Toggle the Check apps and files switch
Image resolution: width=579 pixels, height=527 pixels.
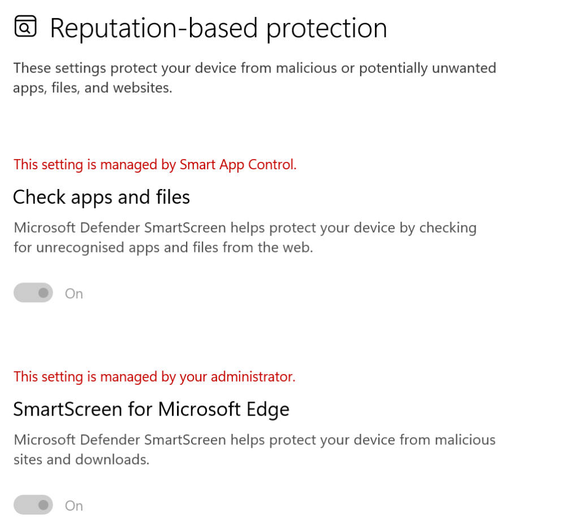(x=33, y=293)
